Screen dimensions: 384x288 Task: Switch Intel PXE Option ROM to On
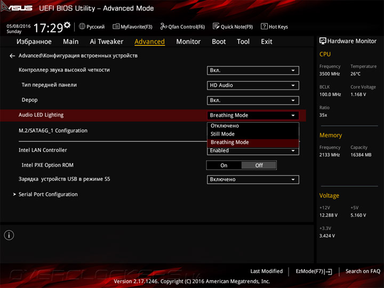[x=224, y=165]
